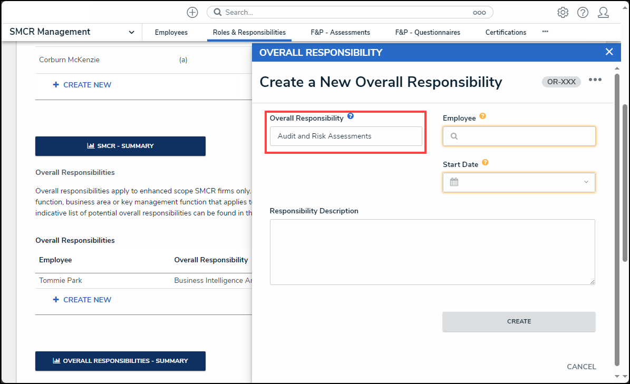Expand the overflow tabs ellipsis menu
The image size is (630, 384).
click(545, 32)
